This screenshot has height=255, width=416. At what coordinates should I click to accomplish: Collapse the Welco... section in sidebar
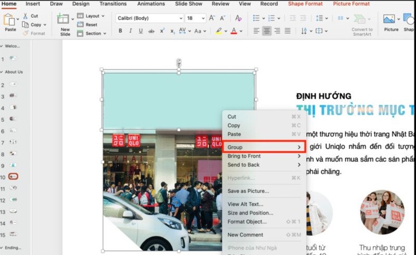click(2, 46)
